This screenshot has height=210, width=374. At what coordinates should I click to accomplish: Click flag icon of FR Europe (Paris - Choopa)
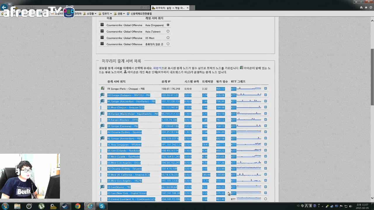103,88
